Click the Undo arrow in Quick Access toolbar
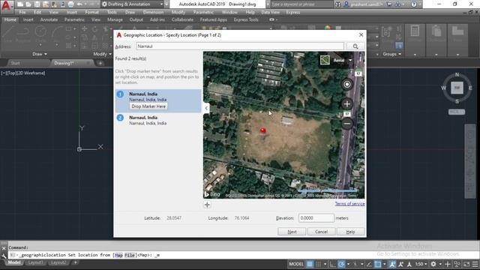This screenshot has width=480, height=270. tap(79, 4)
